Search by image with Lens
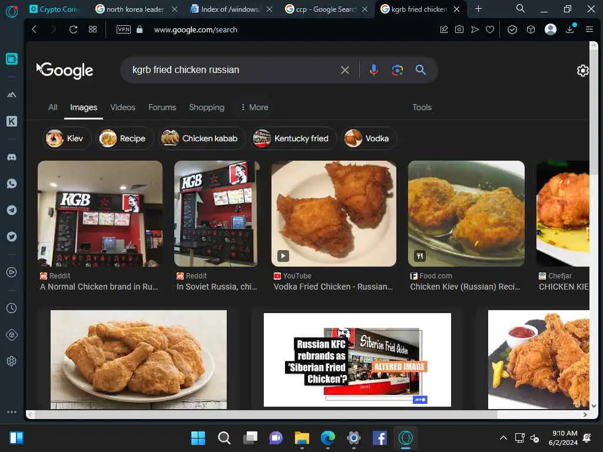The image size is (603, 452). [x=397, y=70]
